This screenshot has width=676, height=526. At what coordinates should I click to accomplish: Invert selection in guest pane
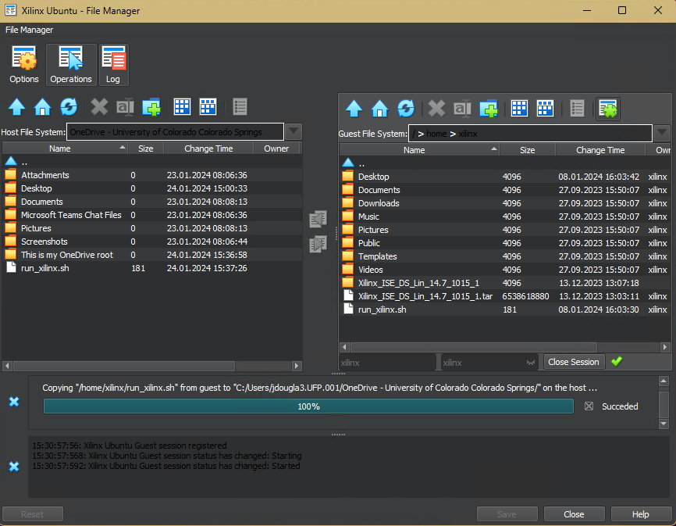point(545,109)
